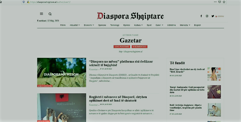The image size is (241, 122).
Task: Select the Teknologji menu item
Action: point(115,25)
